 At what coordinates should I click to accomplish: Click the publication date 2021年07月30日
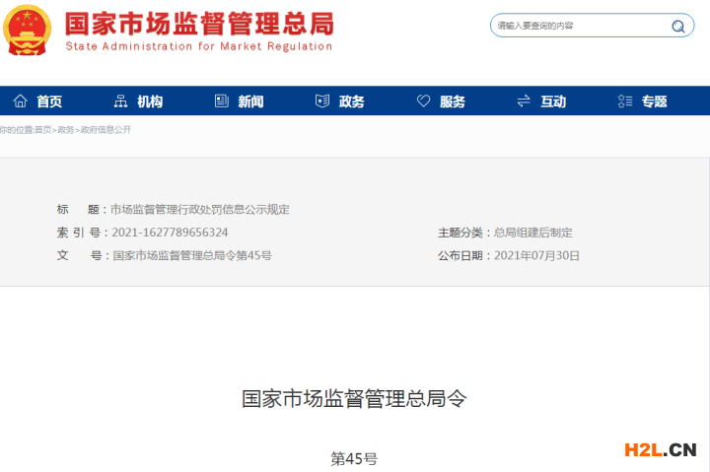point(536,255)
